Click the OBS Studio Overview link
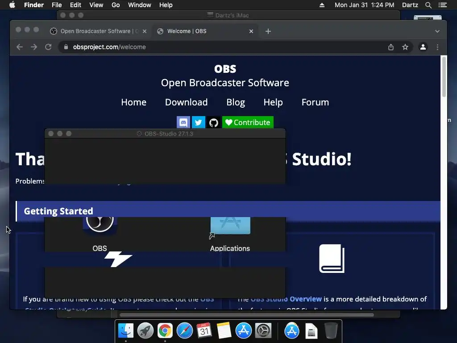This screenshot has height=343, width=457. coord(286,299)
